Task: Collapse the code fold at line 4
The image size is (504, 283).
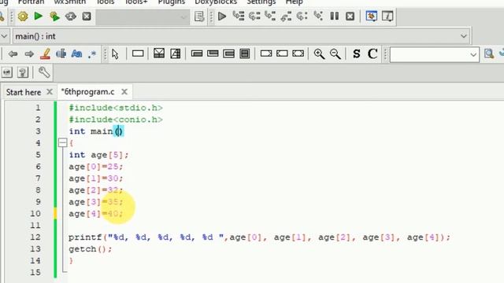Action: click(x=63, y=142)
